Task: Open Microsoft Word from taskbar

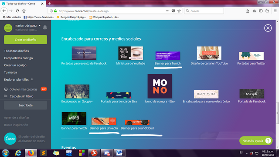Action: [119, 153]
